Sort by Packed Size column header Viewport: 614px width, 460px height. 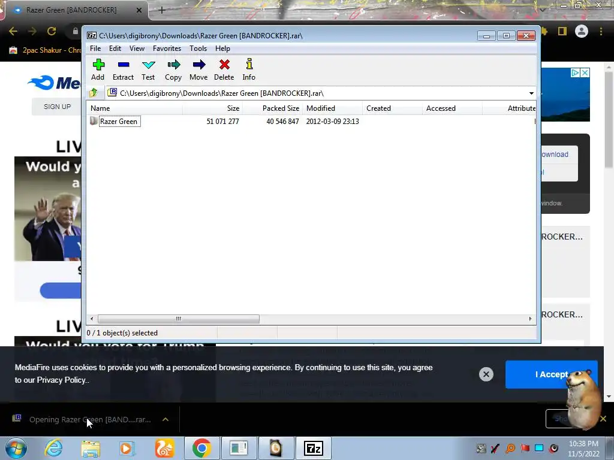point(273,108)
